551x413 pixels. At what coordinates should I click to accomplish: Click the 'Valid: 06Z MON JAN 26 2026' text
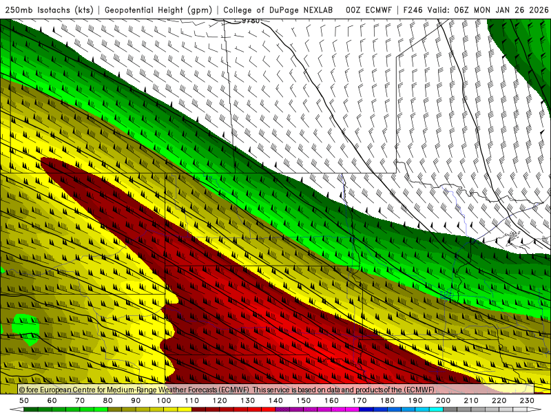[x=488, y=10]
